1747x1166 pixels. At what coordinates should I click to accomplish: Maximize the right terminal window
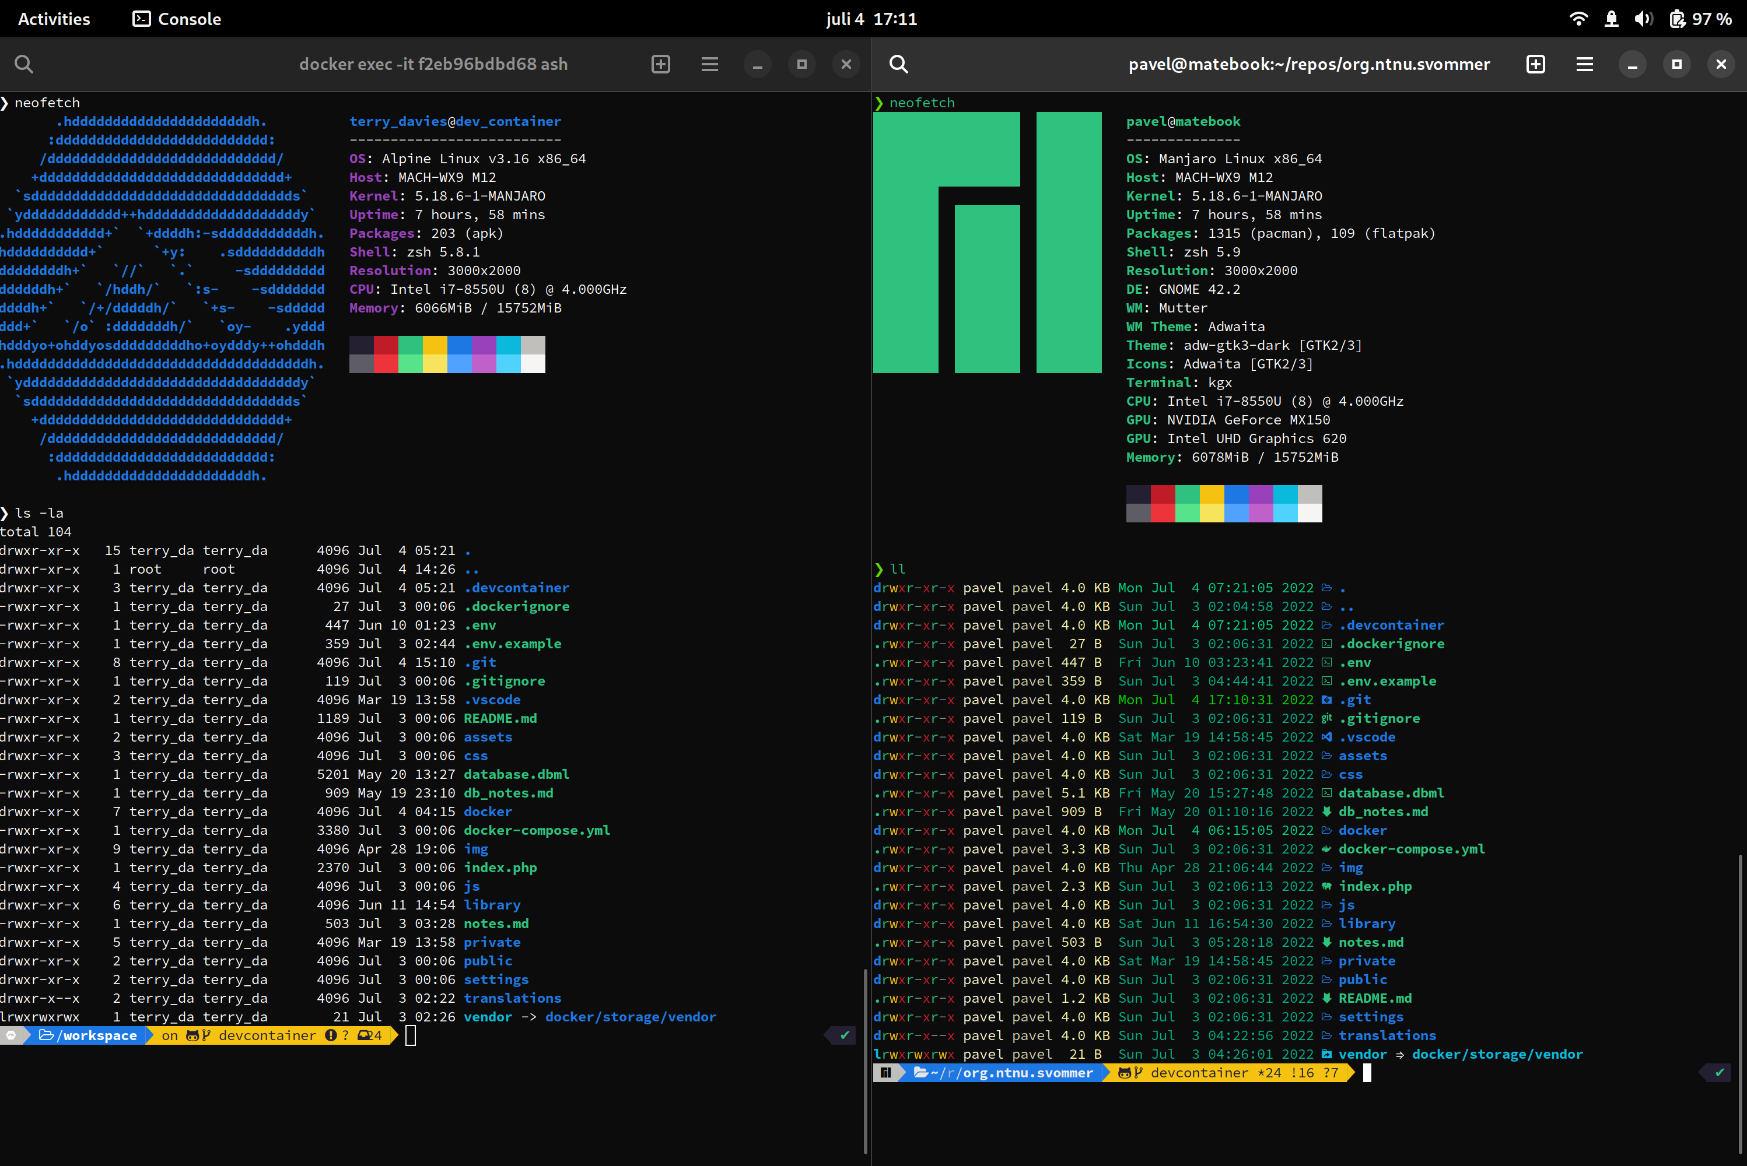1677,64
